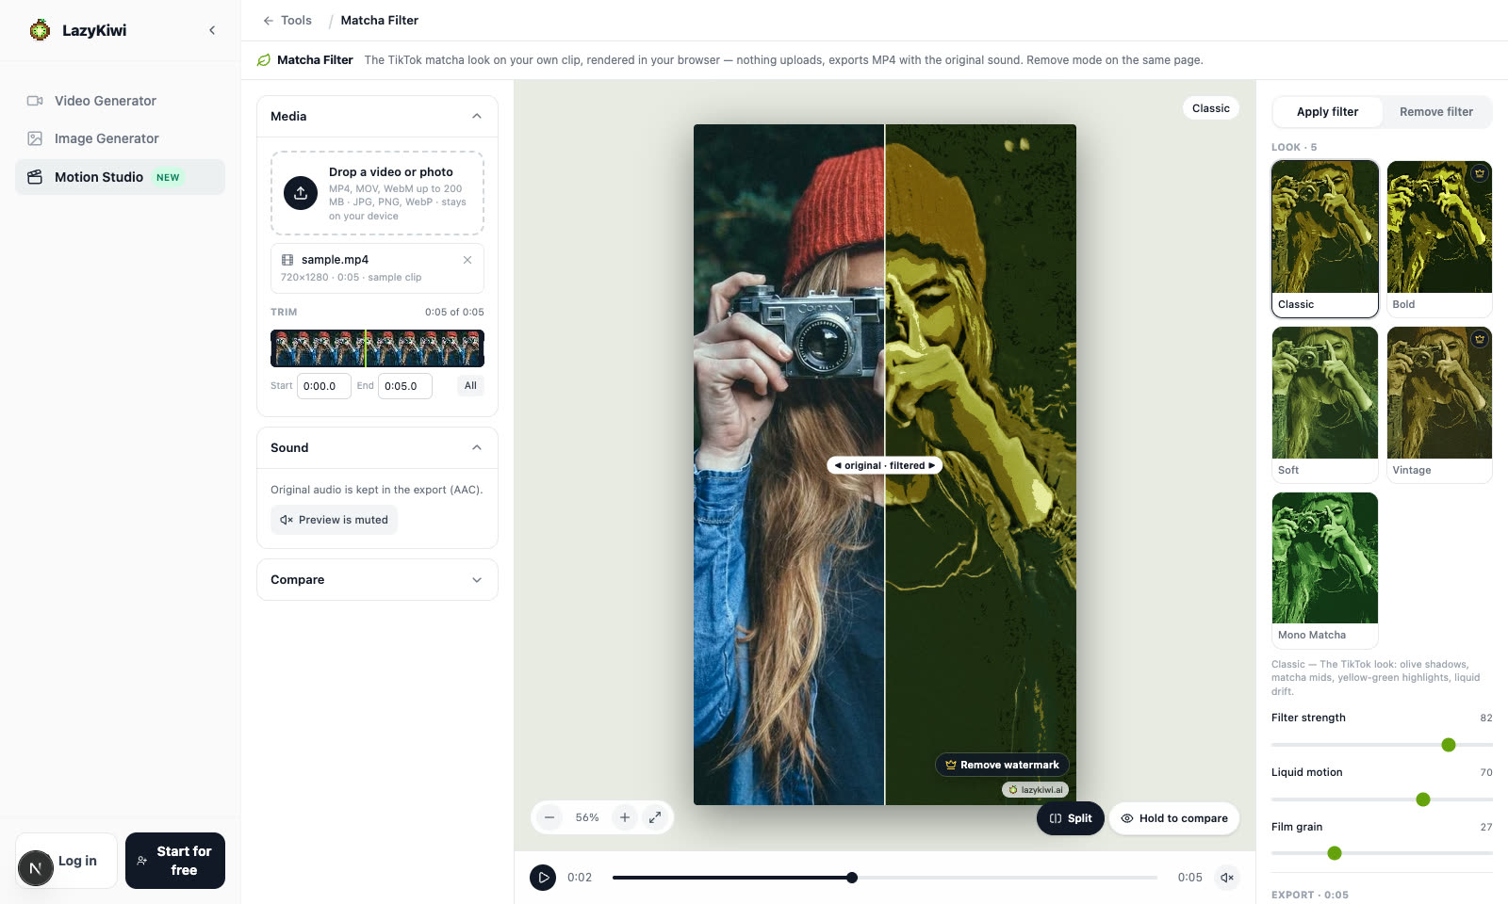Click the original · filtered split handle

[x=885, y=465]
